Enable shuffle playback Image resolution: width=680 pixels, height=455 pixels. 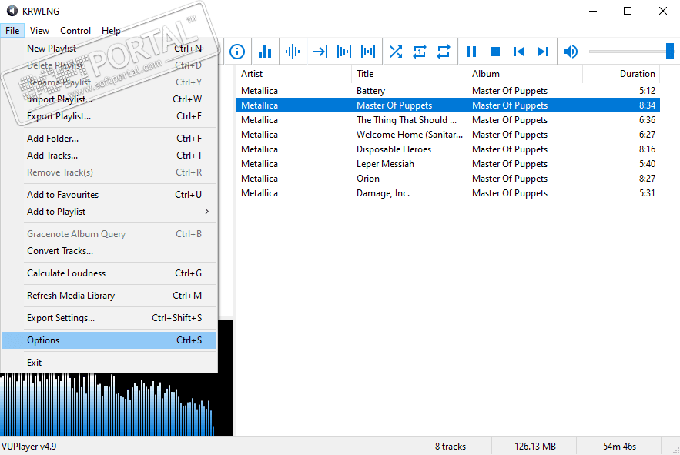pos(396,52)
